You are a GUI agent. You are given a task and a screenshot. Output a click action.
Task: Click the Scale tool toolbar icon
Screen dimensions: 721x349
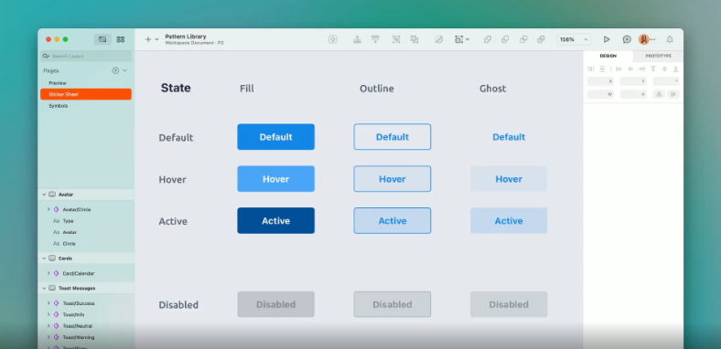[x=458, y=39]
